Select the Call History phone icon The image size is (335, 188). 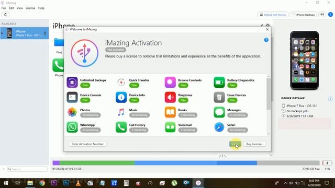pos(121,127)
